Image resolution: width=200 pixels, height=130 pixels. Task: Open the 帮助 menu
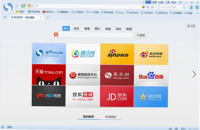pyautogui.click(x=174, y=2)
